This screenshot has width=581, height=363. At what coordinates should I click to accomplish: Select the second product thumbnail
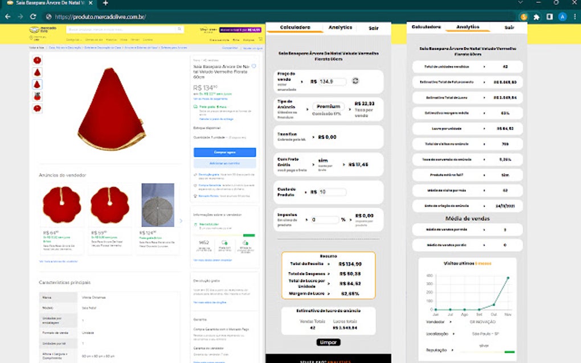tap(37, 72)
